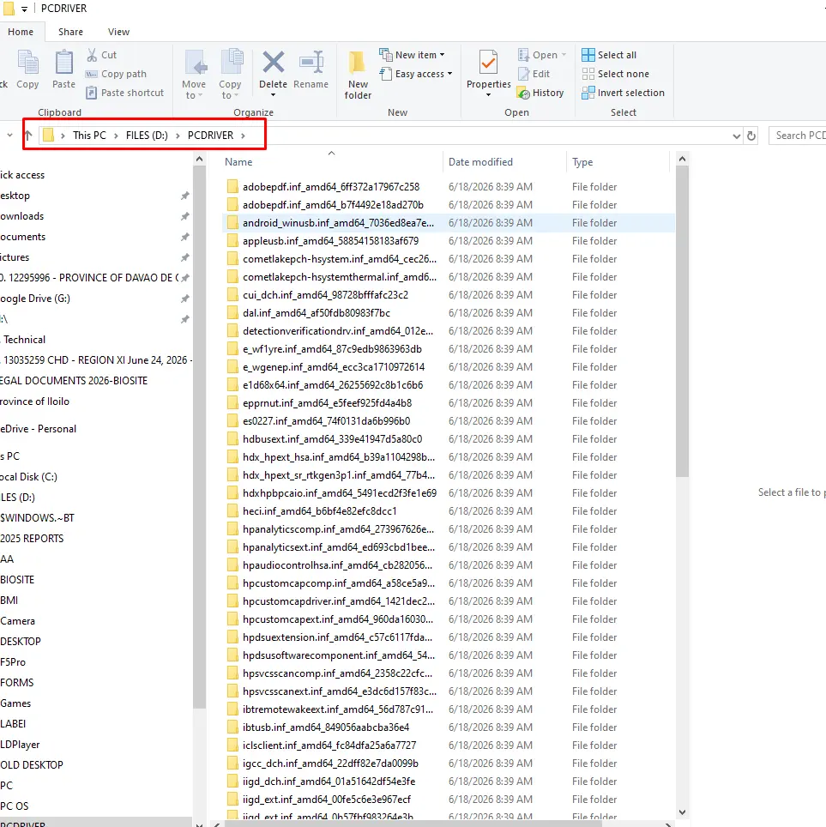Sort by Date modified column header
The height and width of the screenshot is (827, 826).
tap(504, 162)
